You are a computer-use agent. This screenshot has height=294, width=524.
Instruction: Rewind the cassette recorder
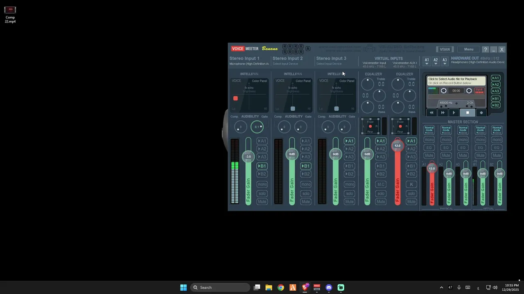click(431, 113)
